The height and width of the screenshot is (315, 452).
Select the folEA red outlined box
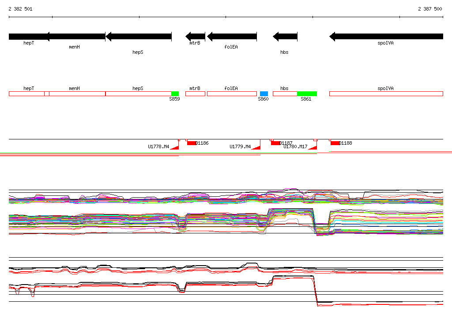232,94
